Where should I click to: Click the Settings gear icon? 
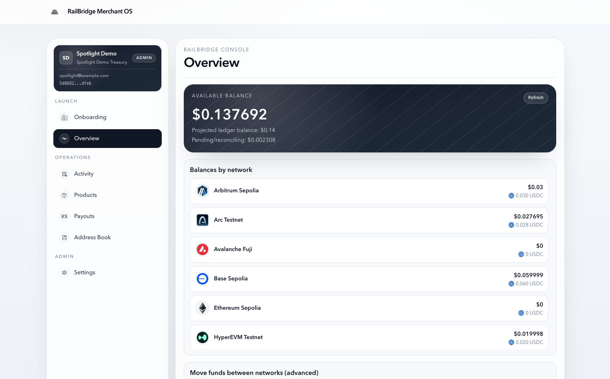click(x=64, y=273)
